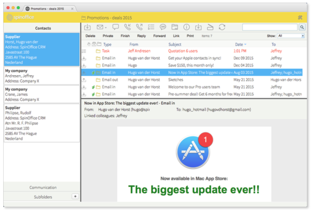Click the task checklist icon in toolbar
The width and height of the screenshot is (314, 213).
coord(151,27)
